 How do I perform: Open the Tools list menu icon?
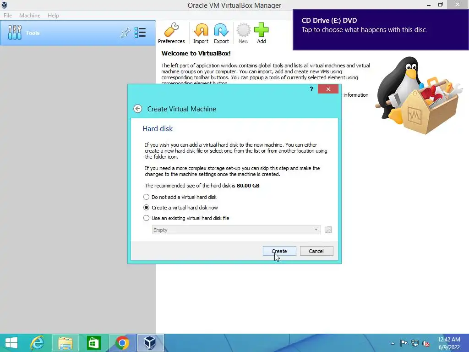[x=140, y=33]
